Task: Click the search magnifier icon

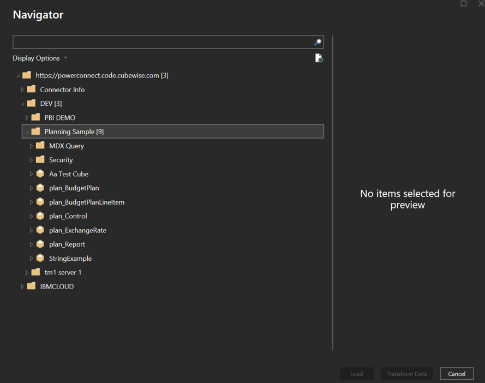Action: (318, 42)
